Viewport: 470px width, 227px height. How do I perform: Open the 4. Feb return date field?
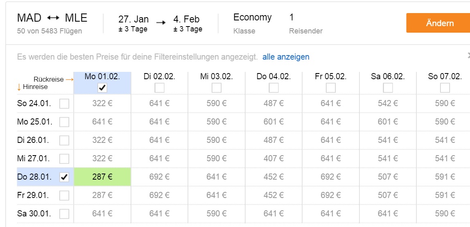click(188, 23)
